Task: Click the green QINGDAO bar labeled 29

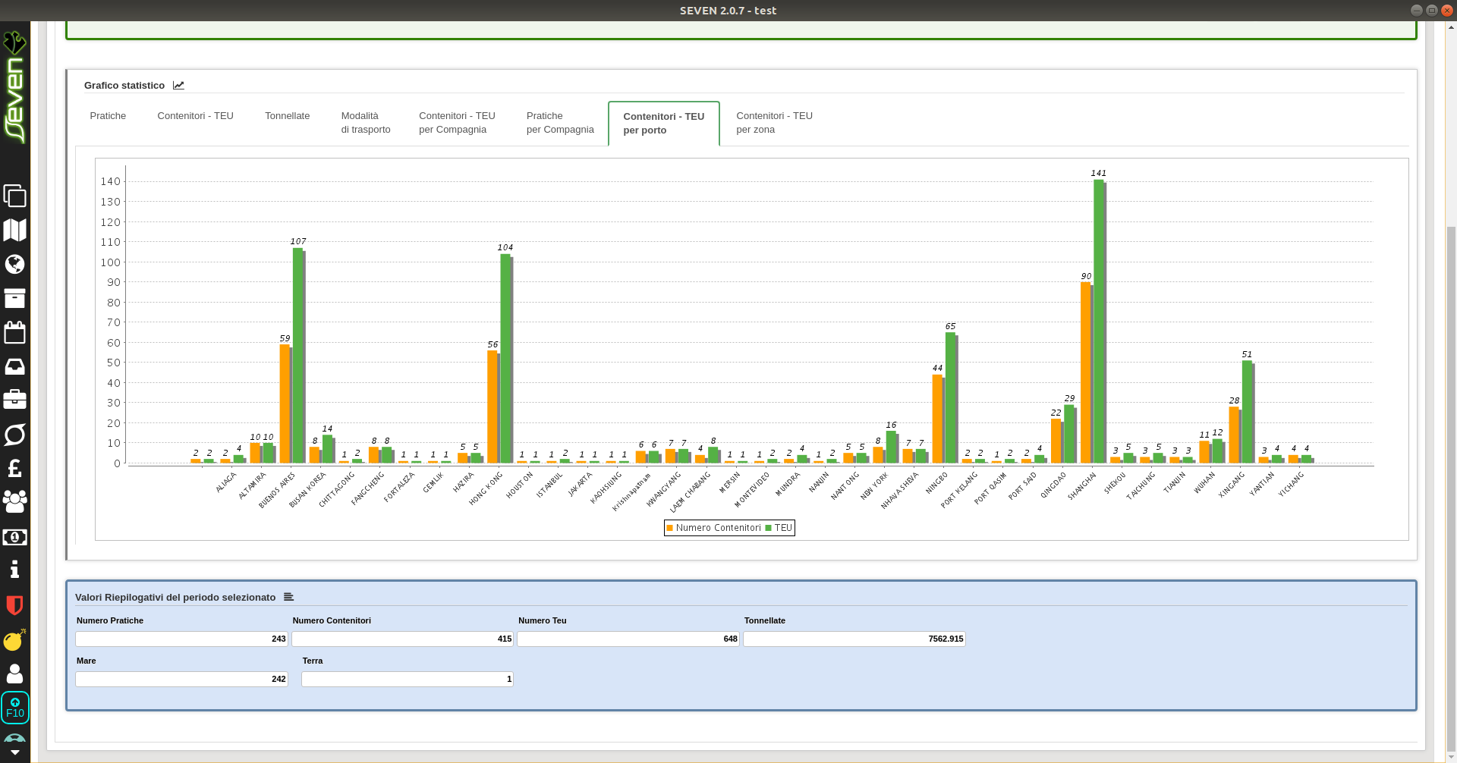Action: 1070,434
